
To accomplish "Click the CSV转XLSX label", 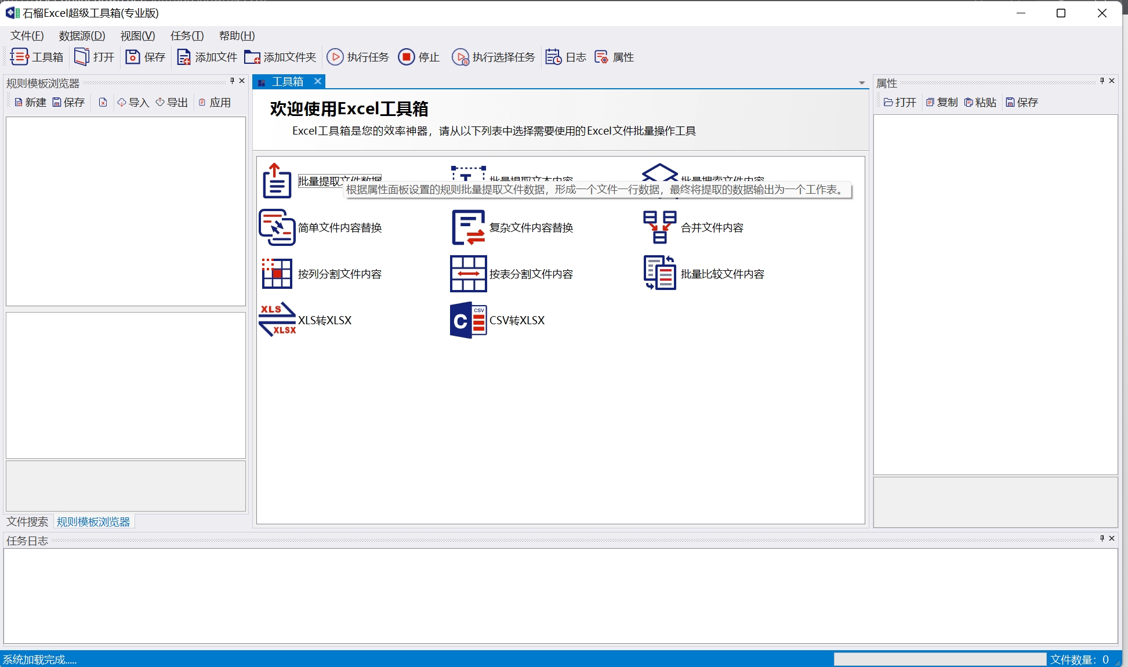I will pyautogui.click(x=517, y=320).
